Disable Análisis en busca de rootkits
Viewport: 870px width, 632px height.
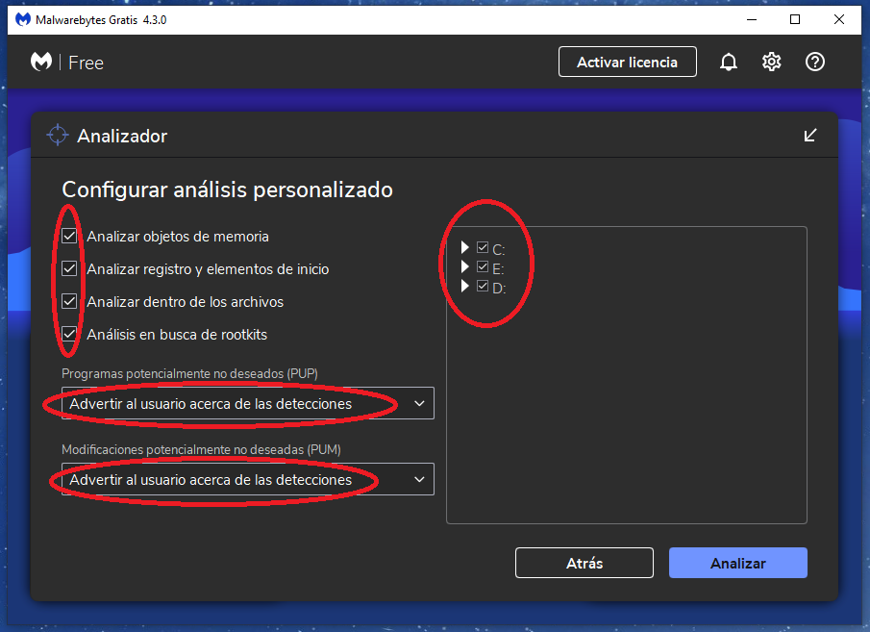[69, 335]
